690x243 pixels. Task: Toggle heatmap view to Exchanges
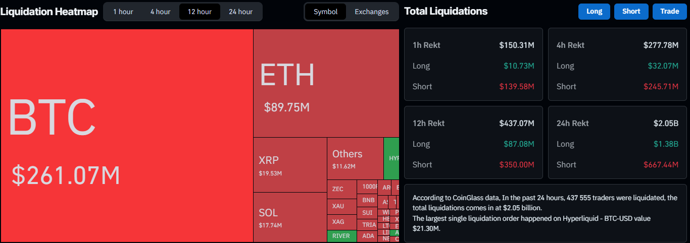pyautogui.click(x=371, y=12)
